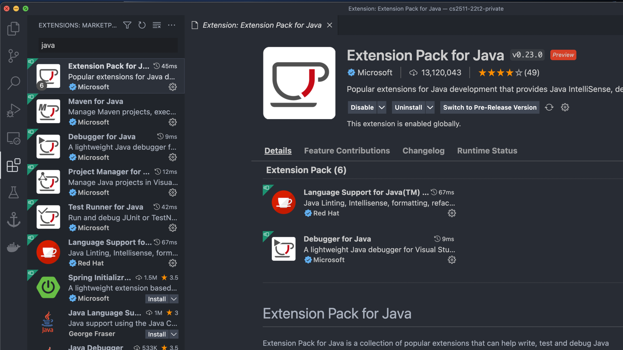
Task: Open Source Control view in activity bar
Action: tap(13, 56)
